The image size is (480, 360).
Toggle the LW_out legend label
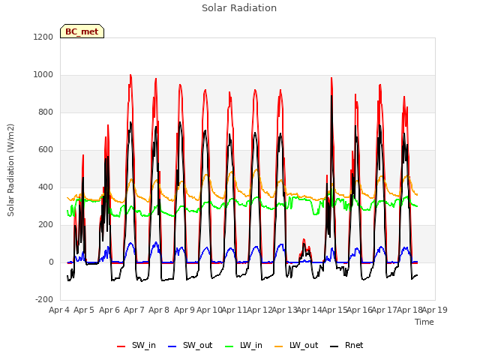304,345
